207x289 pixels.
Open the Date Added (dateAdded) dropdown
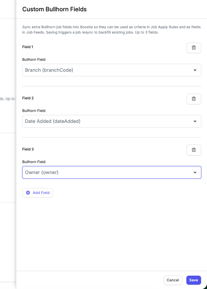click(x=112, y=121)
